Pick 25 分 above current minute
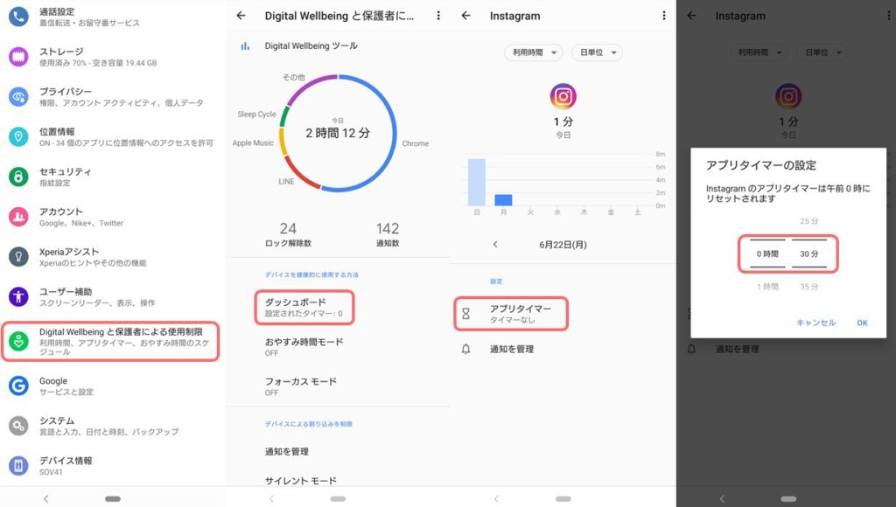This screenshot has height=507, width=896. 809,221
